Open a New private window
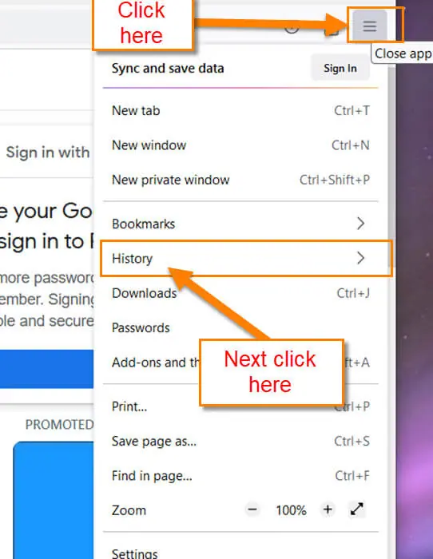 [240, 180]
